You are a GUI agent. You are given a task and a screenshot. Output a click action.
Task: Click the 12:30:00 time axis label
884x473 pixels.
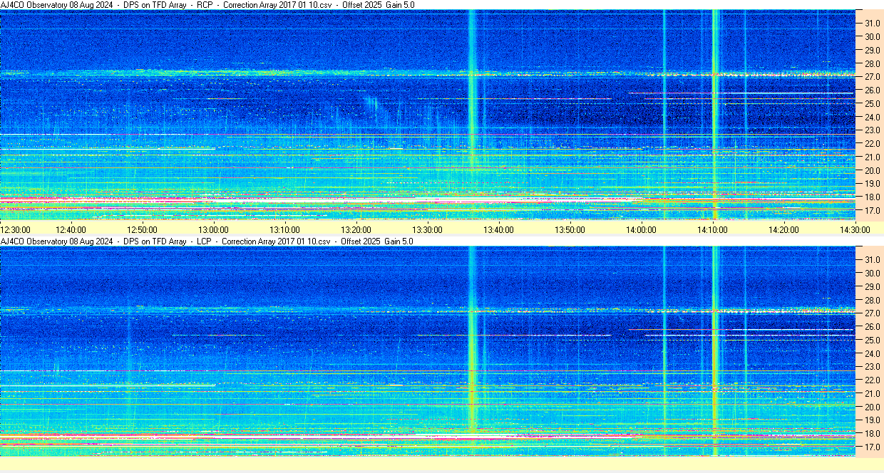click(x=16, y=229)
